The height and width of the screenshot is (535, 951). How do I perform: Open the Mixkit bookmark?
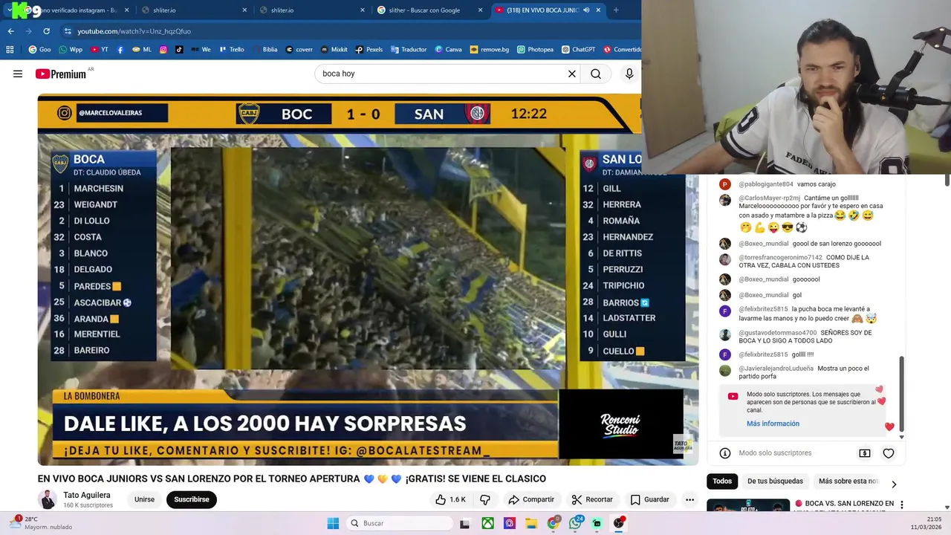(x=334, y=50)
